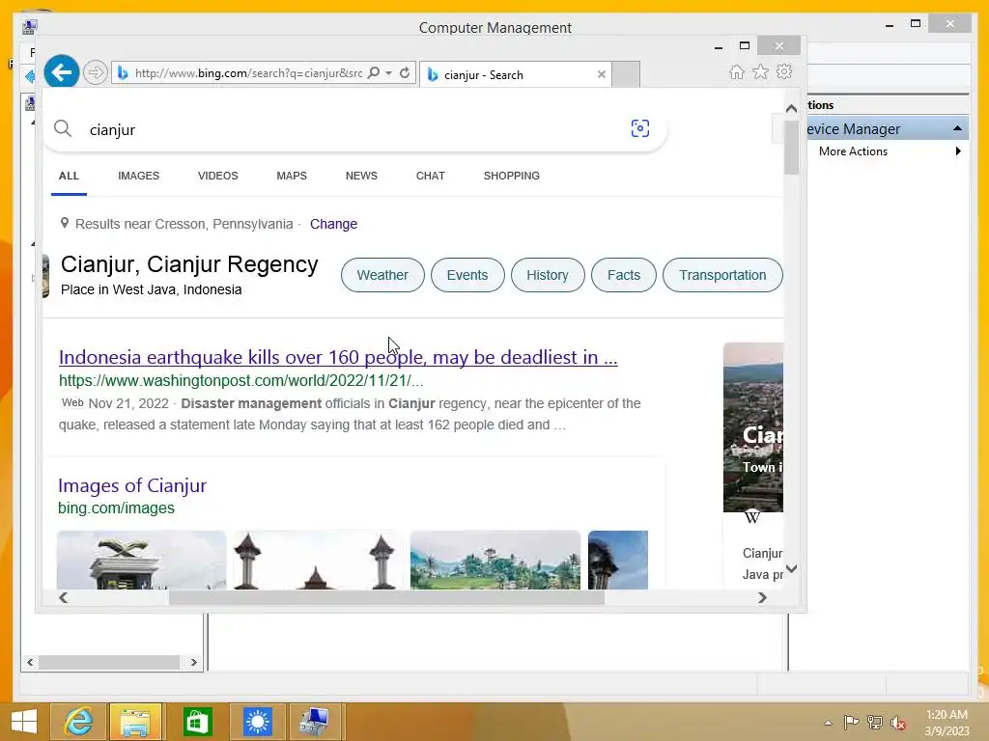Click the network icon in system tray
The height and width of the screenshot is (741, 989).
[875, 723]
